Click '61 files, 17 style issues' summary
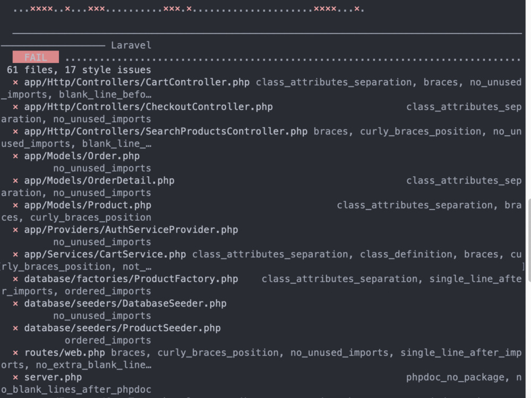The width and height of the screenshot is (531, 398). click(x=79, y=70)
